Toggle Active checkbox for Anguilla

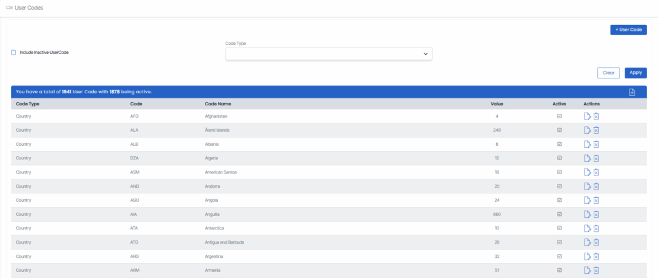(560, 214)
